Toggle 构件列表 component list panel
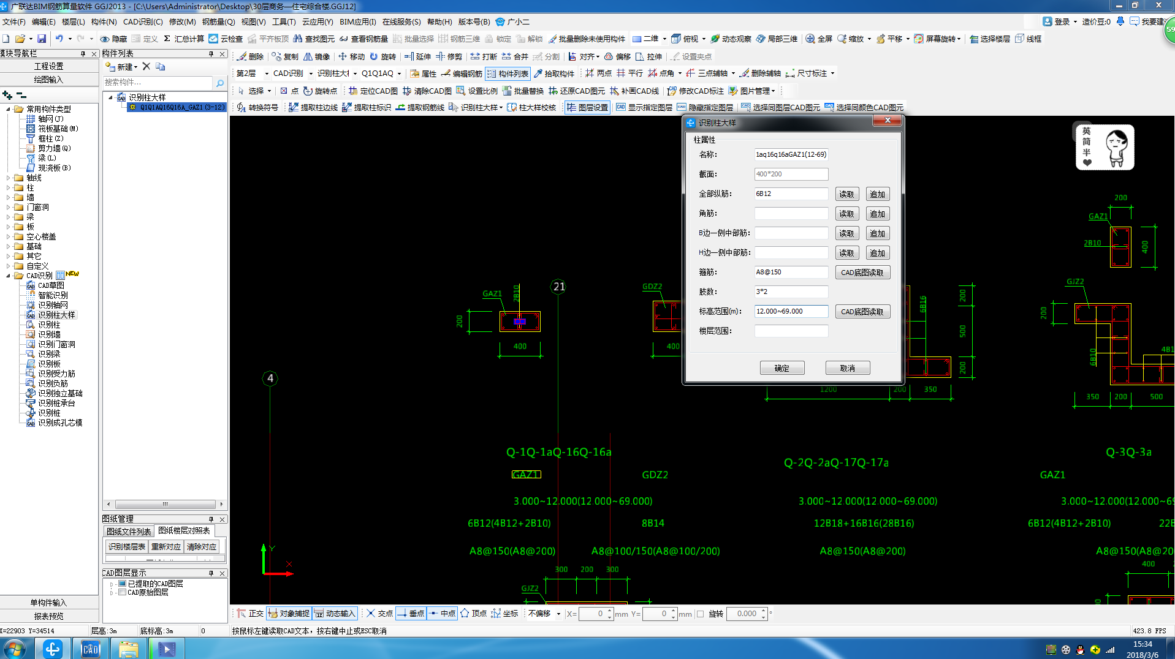This screenshot has height=659, width=1175. coord(508,73)
